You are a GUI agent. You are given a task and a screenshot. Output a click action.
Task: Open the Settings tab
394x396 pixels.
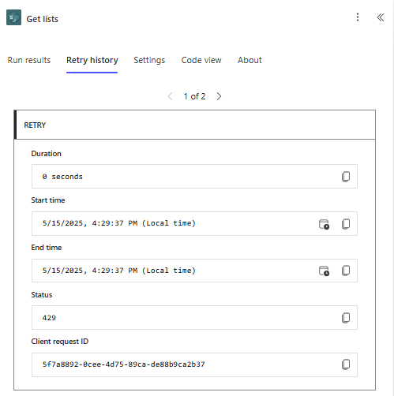tap(149, 60)
